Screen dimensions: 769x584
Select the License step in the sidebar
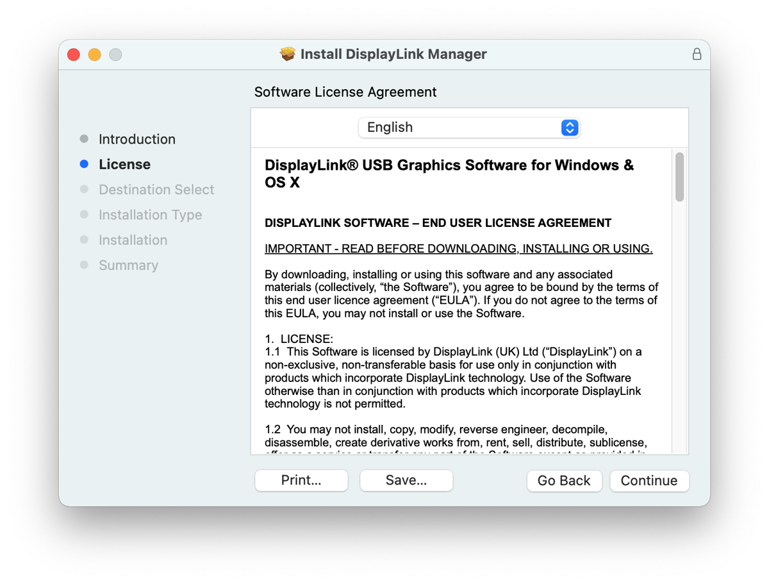pos(125,164)
